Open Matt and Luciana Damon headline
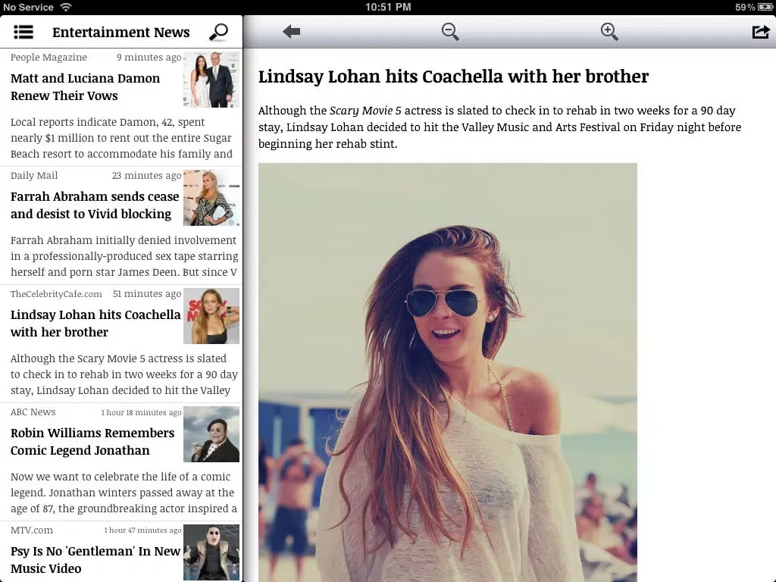776x582 pixels. point(85,87)
